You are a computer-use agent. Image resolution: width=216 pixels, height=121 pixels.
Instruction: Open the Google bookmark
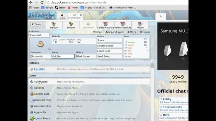(x=47, y=8)
